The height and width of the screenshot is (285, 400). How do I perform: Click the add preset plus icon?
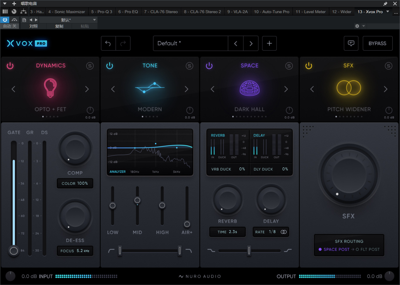click(x=269, y=43)
